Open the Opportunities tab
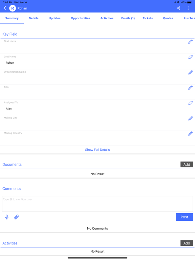The width and height of the screenshot is (195, 260). point(81,18)
